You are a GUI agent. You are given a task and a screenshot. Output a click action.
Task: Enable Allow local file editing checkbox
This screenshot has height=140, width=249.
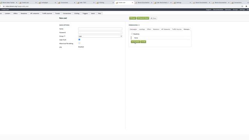tap(79, 43)
